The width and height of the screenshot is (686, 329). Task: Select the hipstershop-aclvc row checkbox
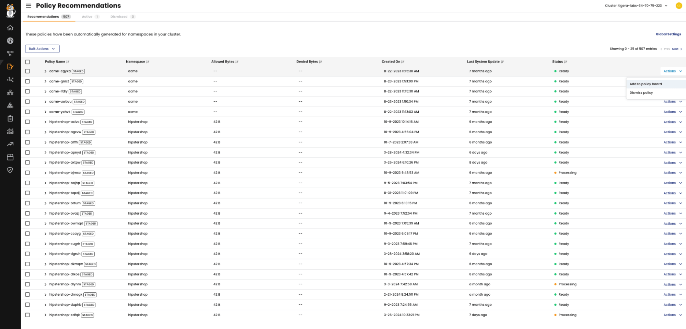pos(27,122)
